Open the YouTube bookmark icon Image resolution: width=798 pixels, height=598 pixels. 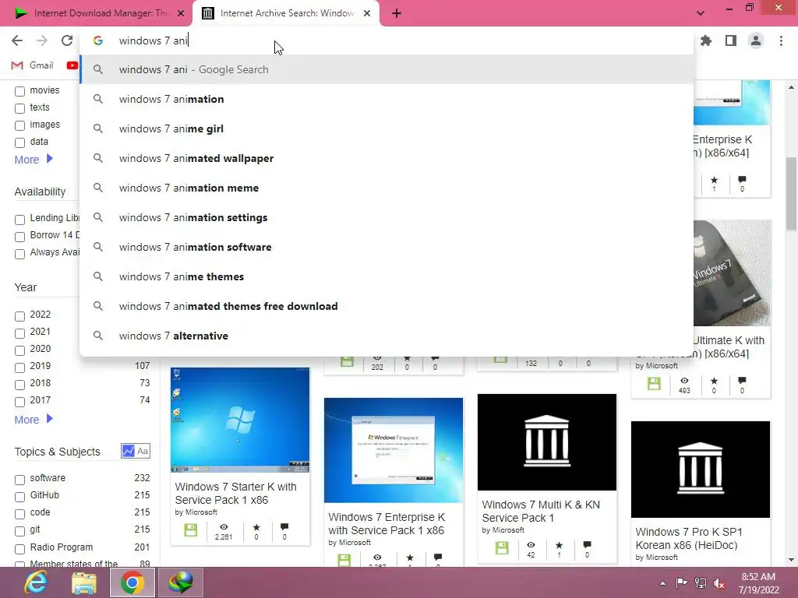click(x=72, y=65)
